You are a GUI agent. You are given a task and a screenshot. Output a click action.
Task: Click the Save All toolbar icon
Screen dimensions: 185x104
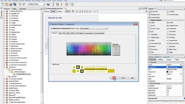coord(15,4)
